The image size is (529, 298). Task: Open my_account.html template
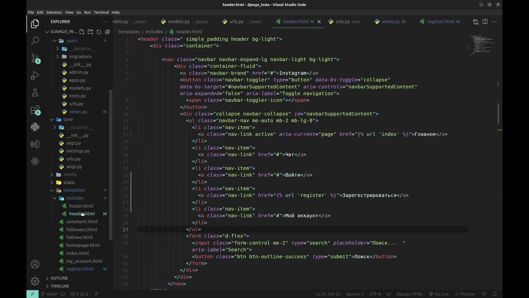[x=84, y=261]
